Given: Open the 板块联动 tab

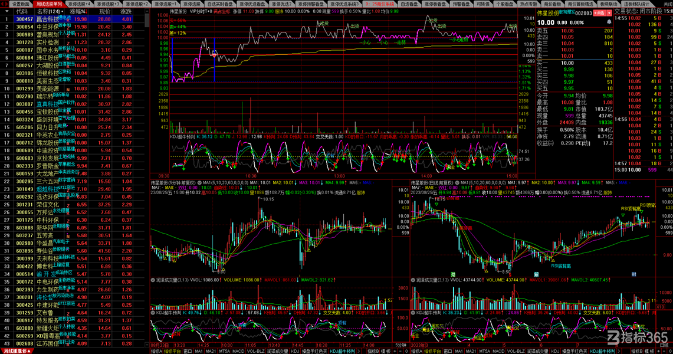Looking at the screenshot, I should [x=608, y=4].
